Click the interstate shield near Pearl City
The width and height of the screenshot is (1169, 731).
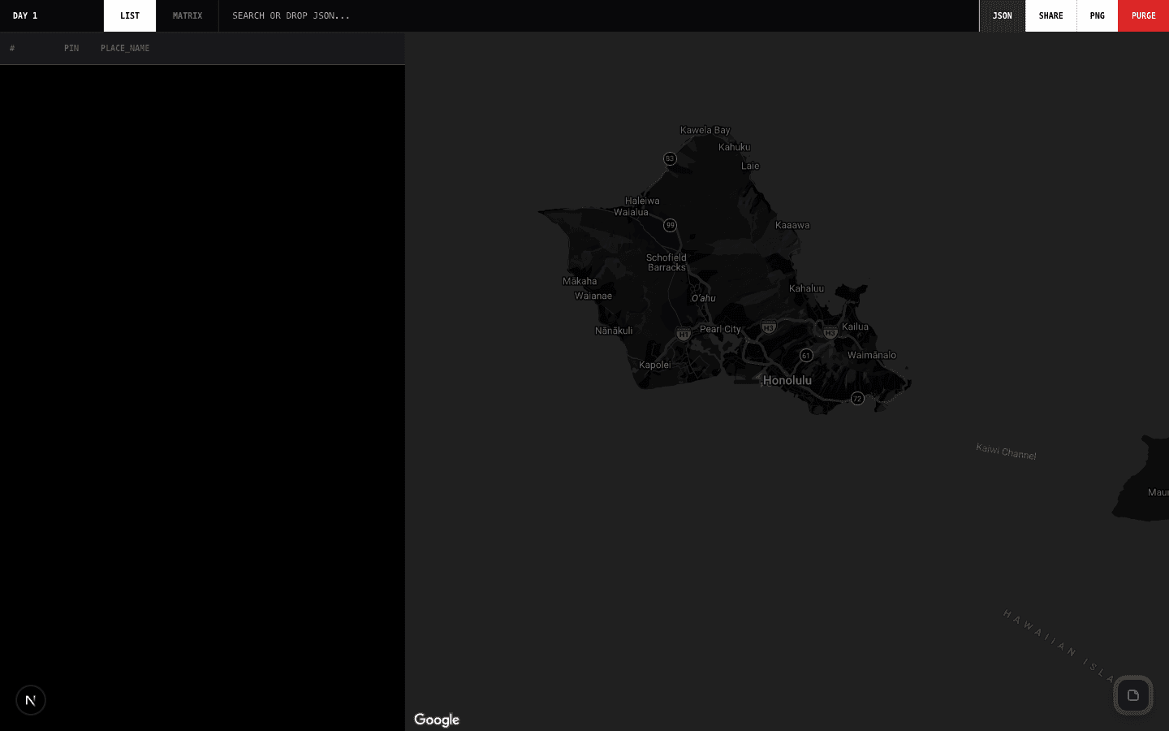click(683, 333)
